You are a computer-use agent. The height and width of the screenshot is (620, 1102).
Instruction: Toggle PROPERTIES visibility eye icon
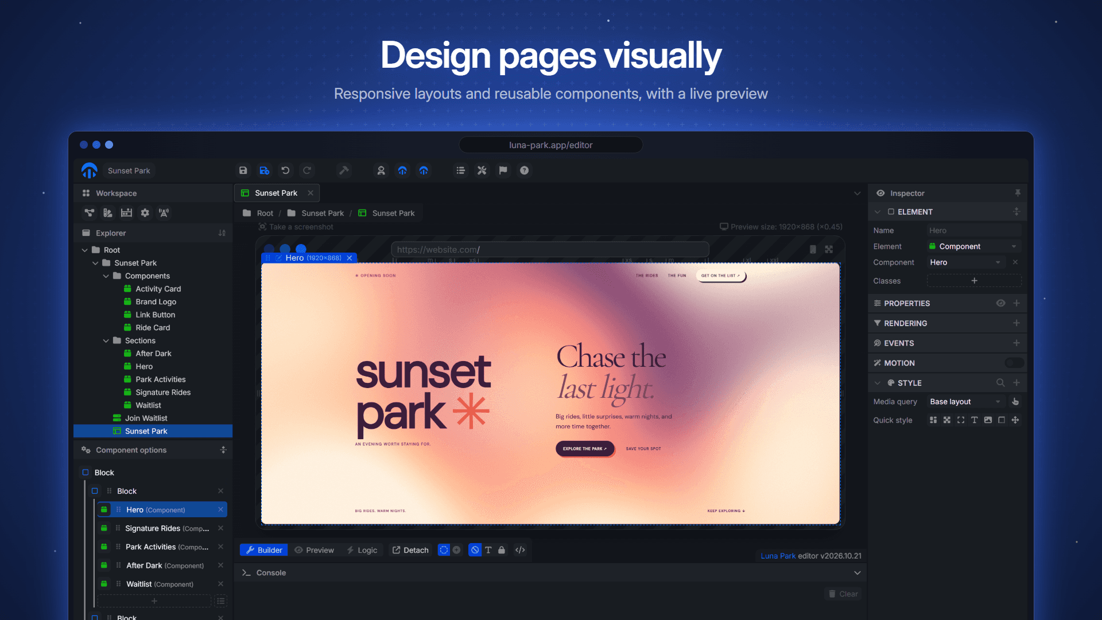[1000, 303]
